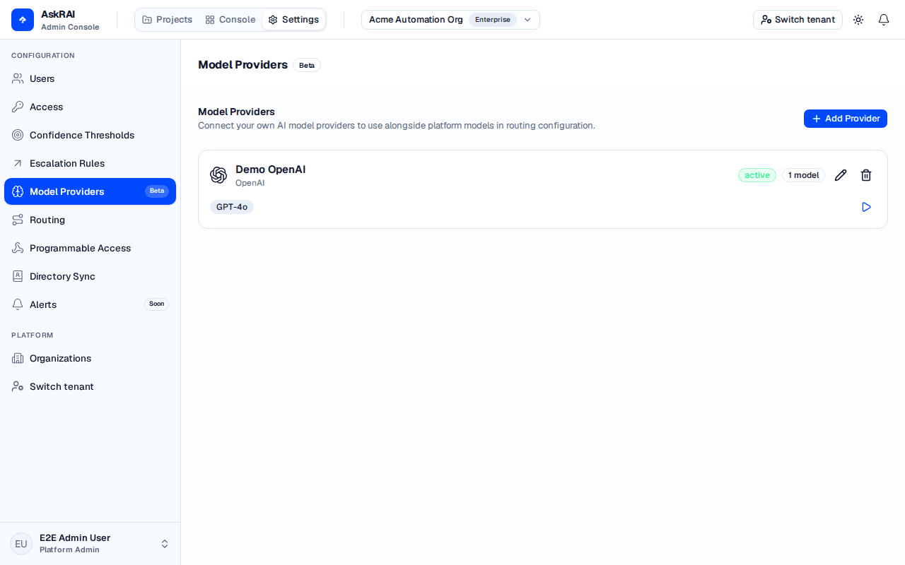Open Users in the sidebar
This screenshot has width=905, height=565.
pos(90,78)
